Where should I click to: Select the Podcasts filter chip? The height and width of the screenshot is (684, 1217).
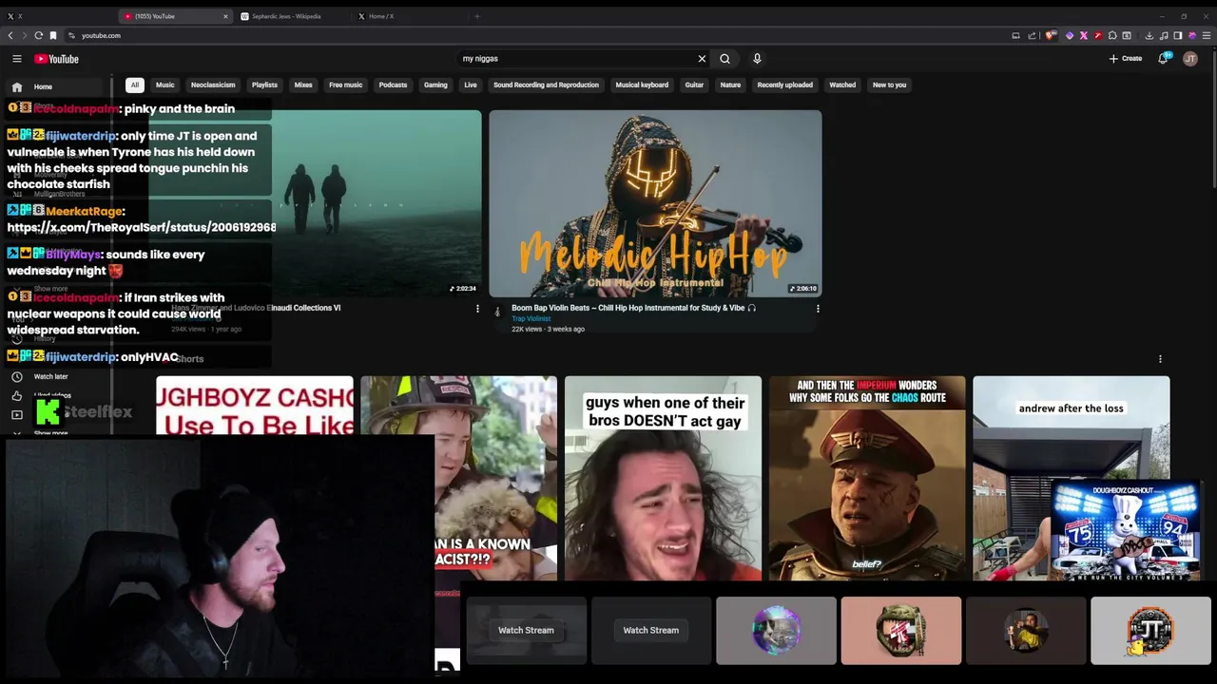coord(393,85)
